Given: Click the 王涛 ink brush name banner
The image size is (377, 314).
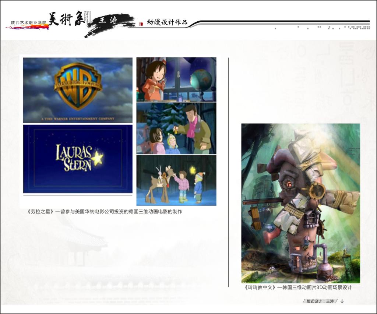Looking at the screenshot, I should (x=109, y=21).
